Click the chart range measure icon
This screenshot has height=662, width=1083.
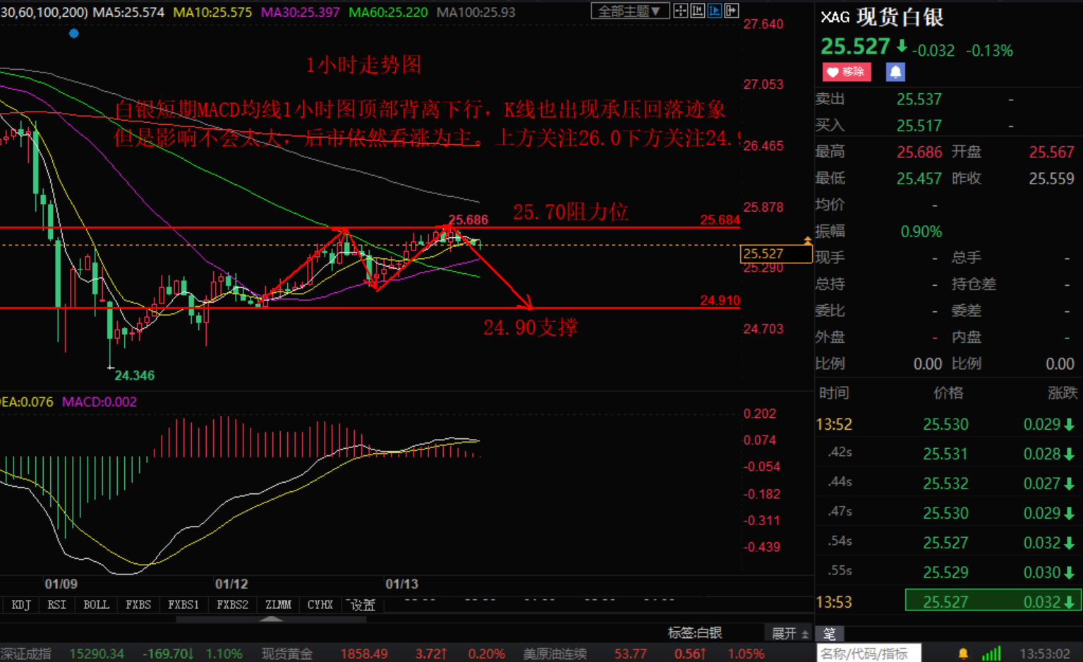(x=697, y=11)
